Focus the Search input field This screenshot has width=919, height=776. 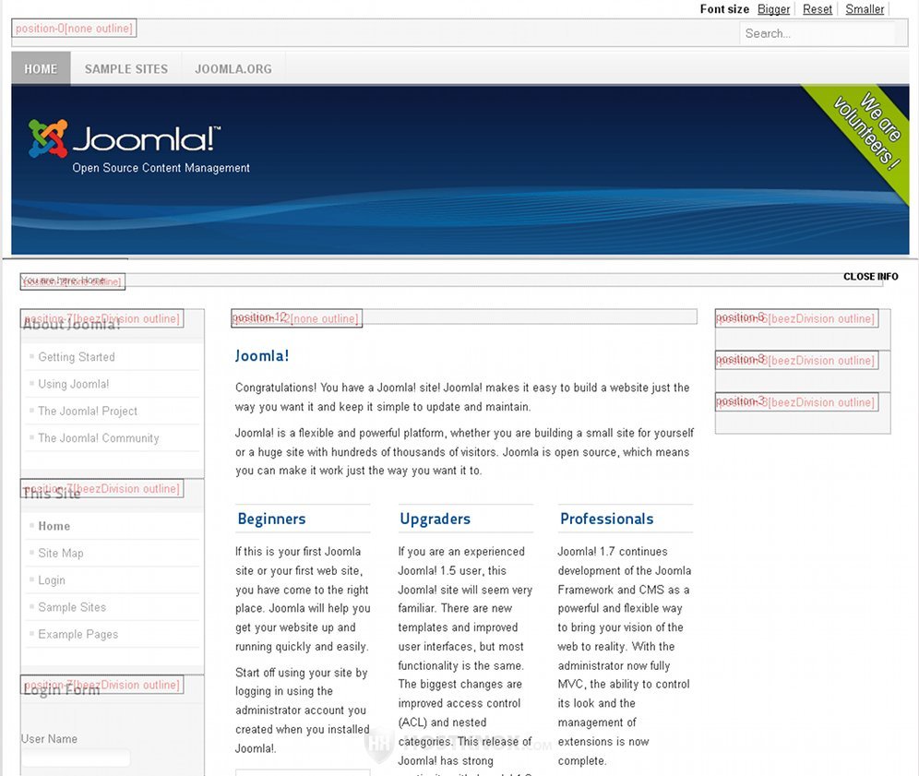point(817,33)
